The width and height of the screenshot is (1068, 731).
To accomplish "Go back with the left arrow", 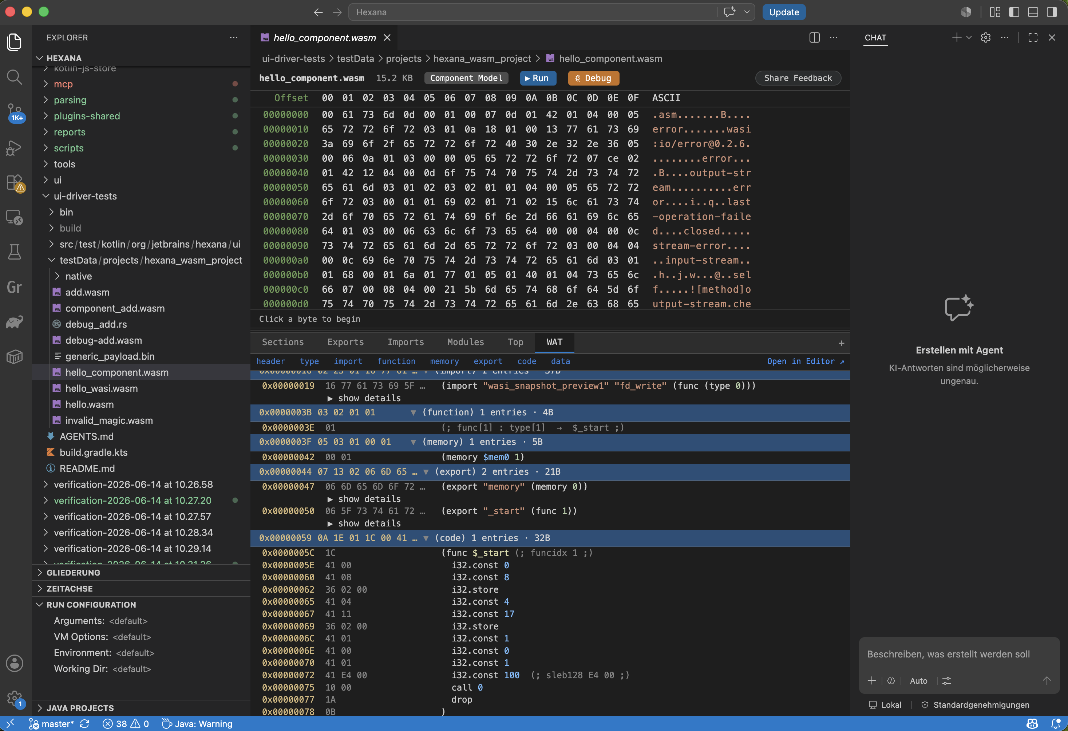I will pyautogui.click(x=318, y=12).
